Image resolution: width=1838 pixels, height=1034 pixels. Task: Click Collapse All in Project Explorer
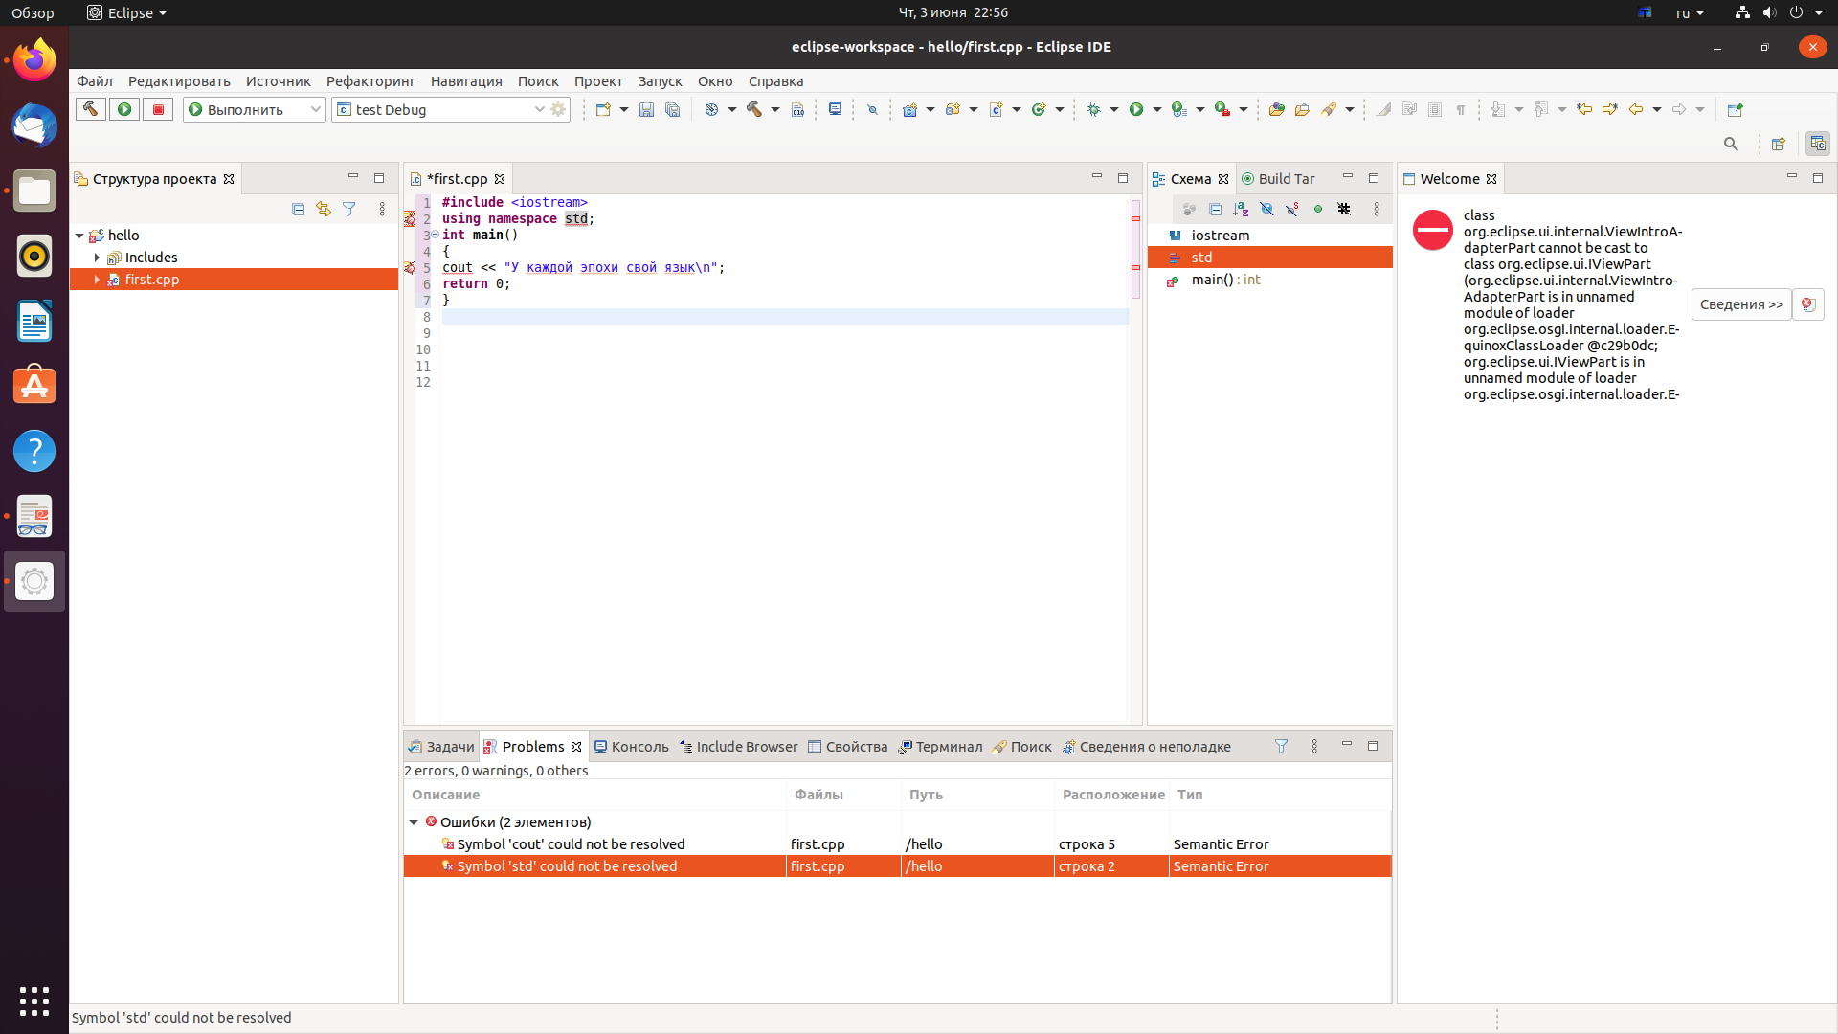point(299,209)
